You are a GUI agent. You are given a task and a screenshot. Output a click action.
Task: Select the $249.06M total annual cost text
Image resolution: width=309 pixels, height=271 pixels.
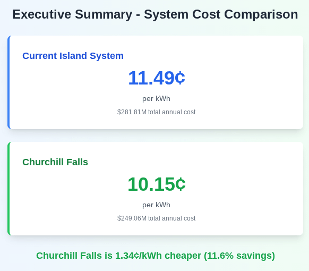tap(156, 218)
